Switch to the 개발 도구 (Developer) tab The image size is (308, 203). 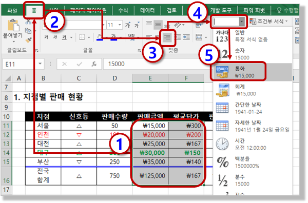tap(221, 10)
